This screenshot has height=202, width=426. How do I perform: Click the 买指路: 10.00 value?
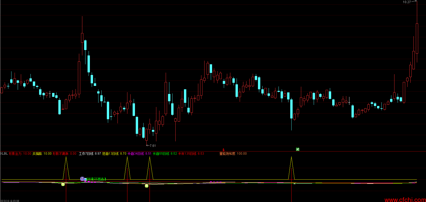click(42, 154)
